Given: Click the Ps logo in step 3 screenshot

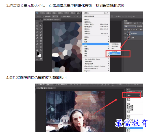Looking at the screenshot, I should point(37,13).
